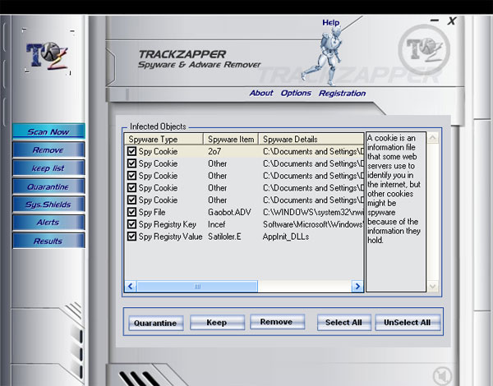This screenshot has height=386, width=493.
Task: Click the Keep button
Action: [x=217, y=323]
